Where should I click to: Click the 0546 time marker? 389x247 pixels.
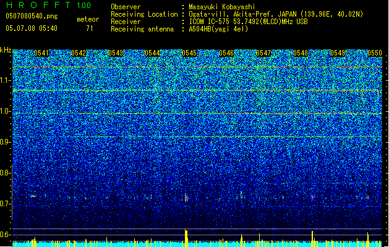pos(226,53)
